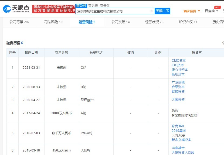Click the 比例 column header

(x=158, y=53)
